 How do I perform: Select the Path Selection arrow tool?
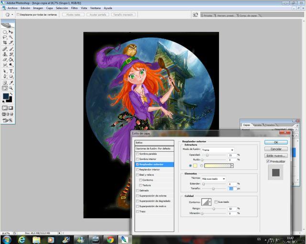[5, 71]
